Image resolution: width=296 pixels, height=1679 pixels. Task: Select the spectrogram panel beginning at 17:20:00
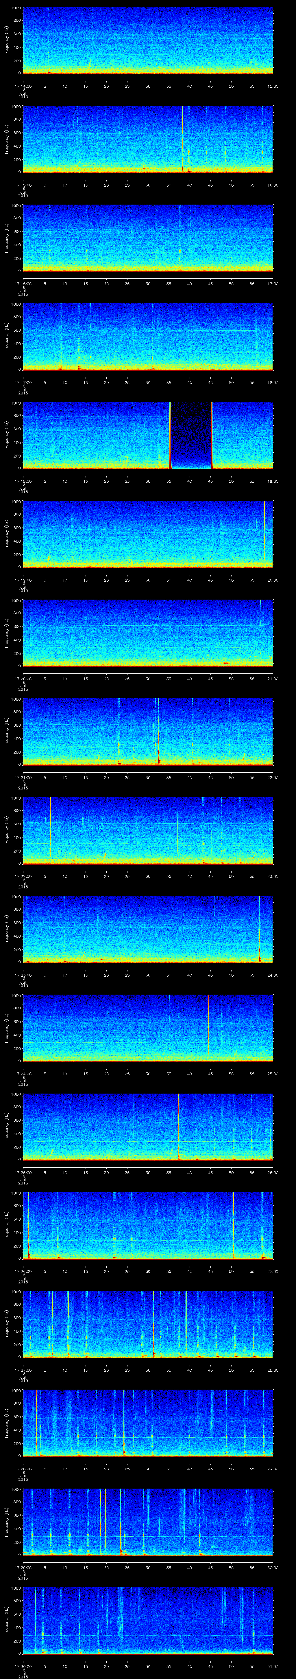(148, 633)
